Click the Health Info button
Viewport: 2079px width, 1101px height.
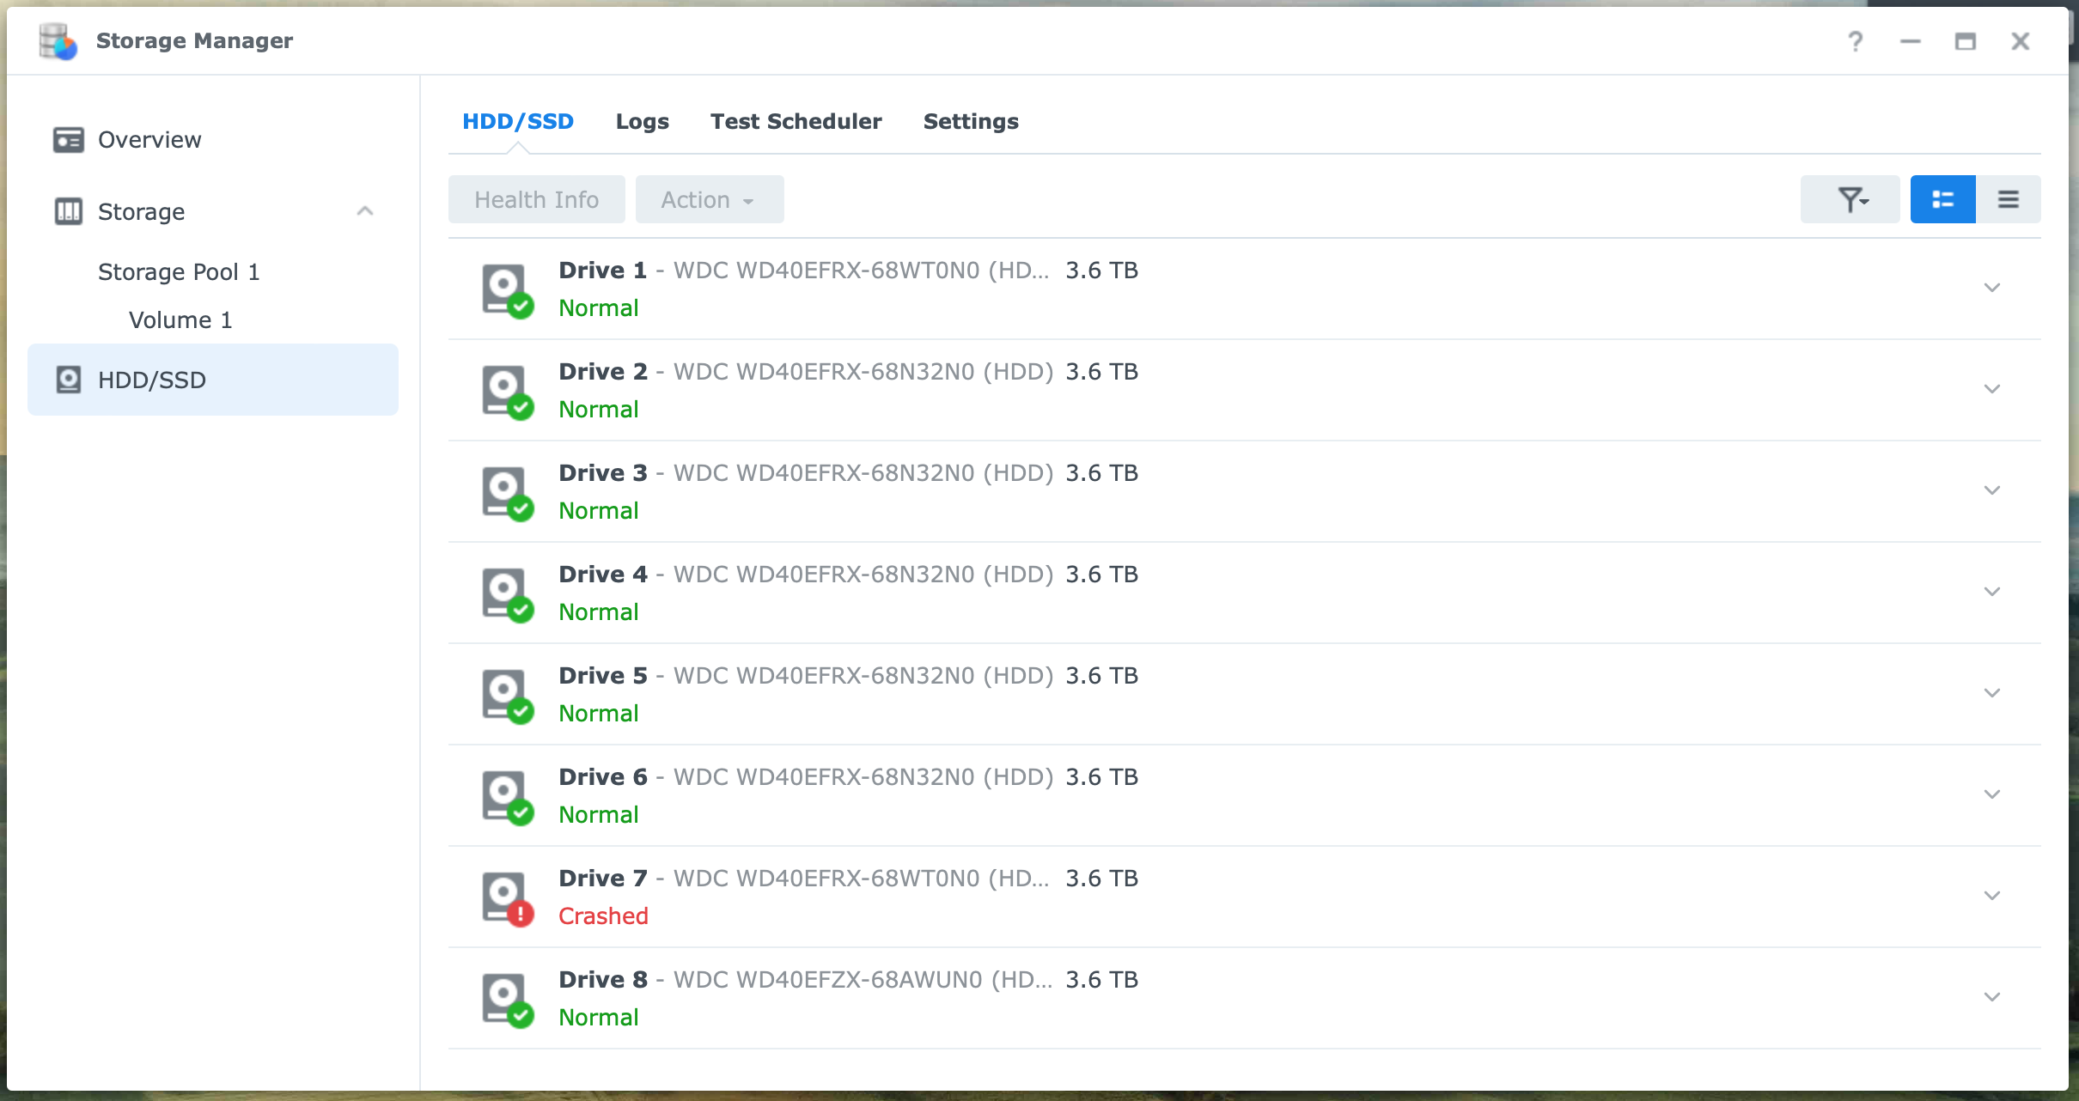point(536,198)
